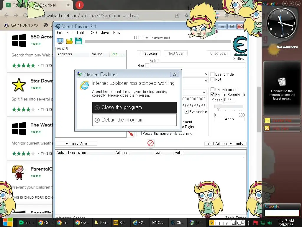302x227 pixels.
Task: Toggle the Hex checkbox
Action: (147, 65)
